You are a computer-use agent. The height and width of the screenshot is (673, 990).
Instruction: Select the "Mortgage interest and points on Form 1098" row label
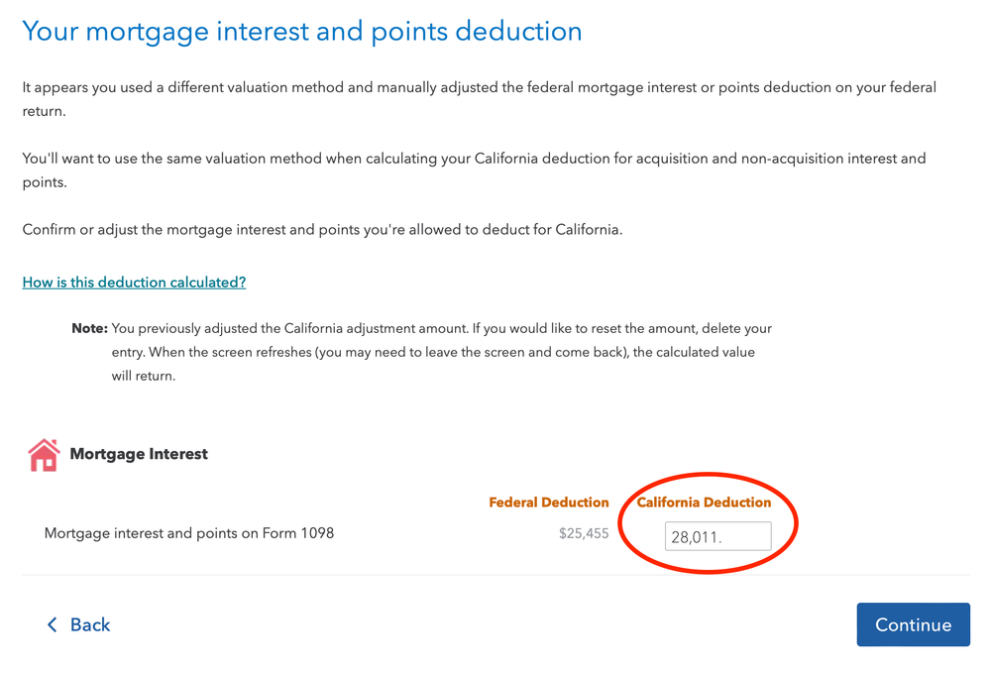pos(189,533)
